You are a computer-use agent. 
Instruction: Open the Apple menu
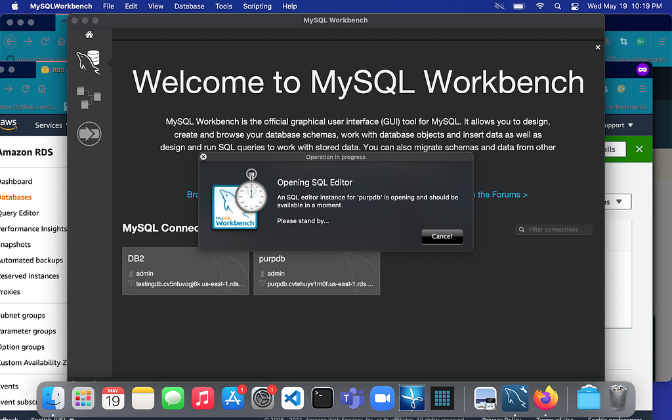tap(15, 6)
